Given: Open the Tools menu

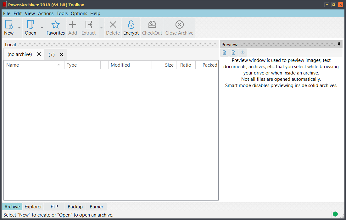Looking at the screenshot, I should click(62, 14).
